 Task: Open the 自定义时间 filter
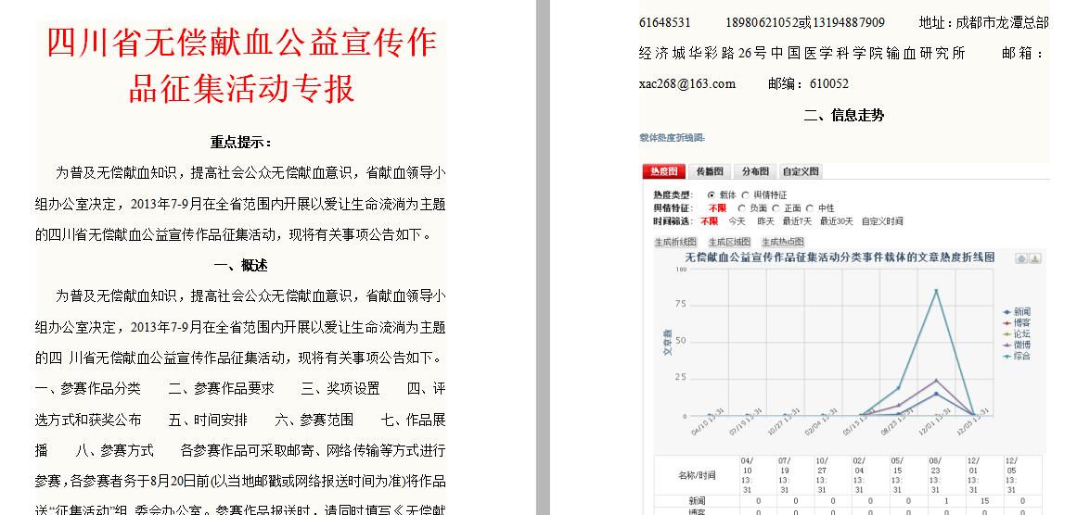pyautogui.click(x=882, y=221)
